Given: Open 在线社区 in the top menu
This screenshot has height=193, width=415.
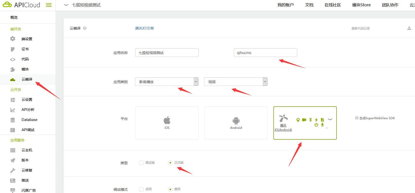Looking at the screenshot, I should coord(333,5).
